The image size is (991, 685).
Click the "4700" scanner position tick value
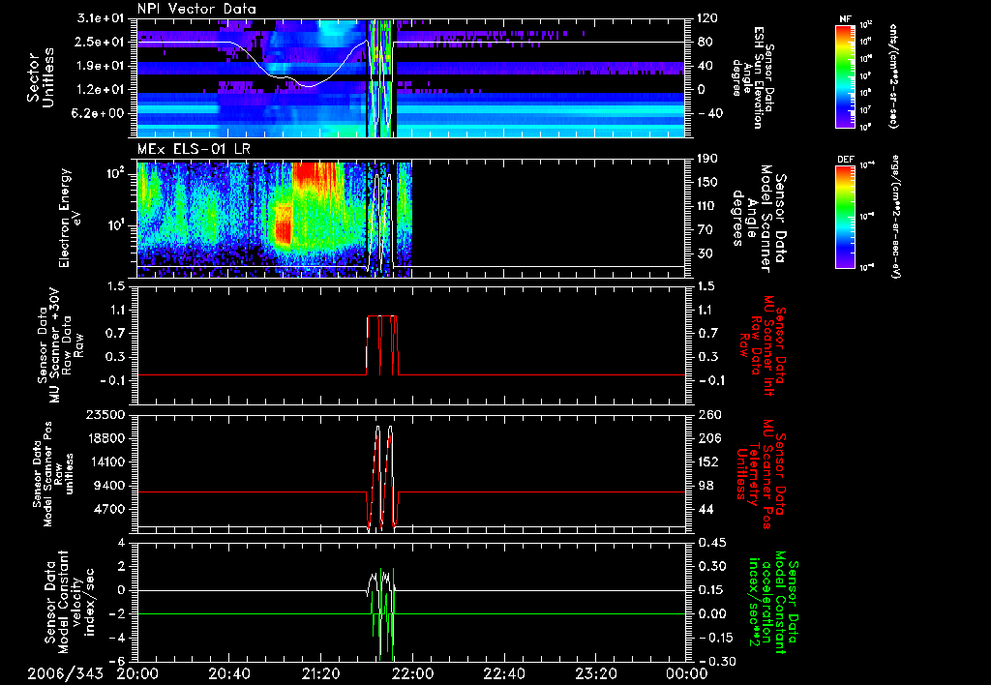(x=109, y=509)
